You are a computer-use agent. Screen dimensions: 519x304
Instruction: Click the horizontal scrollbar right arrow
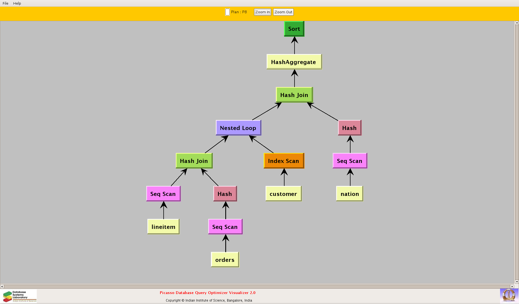512,286
